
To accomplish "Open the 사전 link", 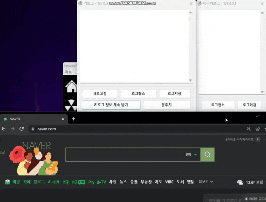I will [113, 182].
